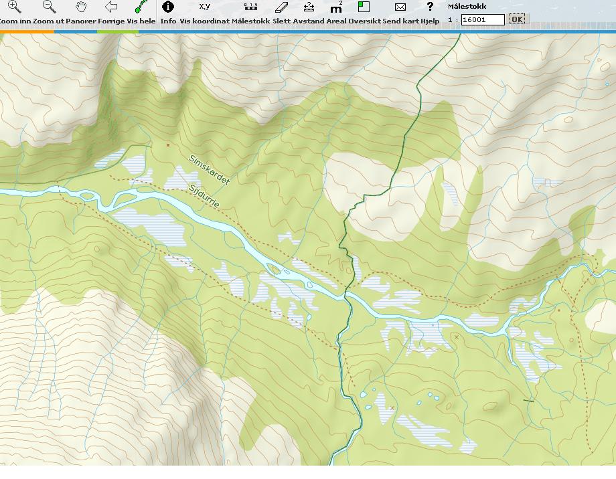616x479 pixels.
Task: Activate the Panorer hand tool
Action: 81,7
